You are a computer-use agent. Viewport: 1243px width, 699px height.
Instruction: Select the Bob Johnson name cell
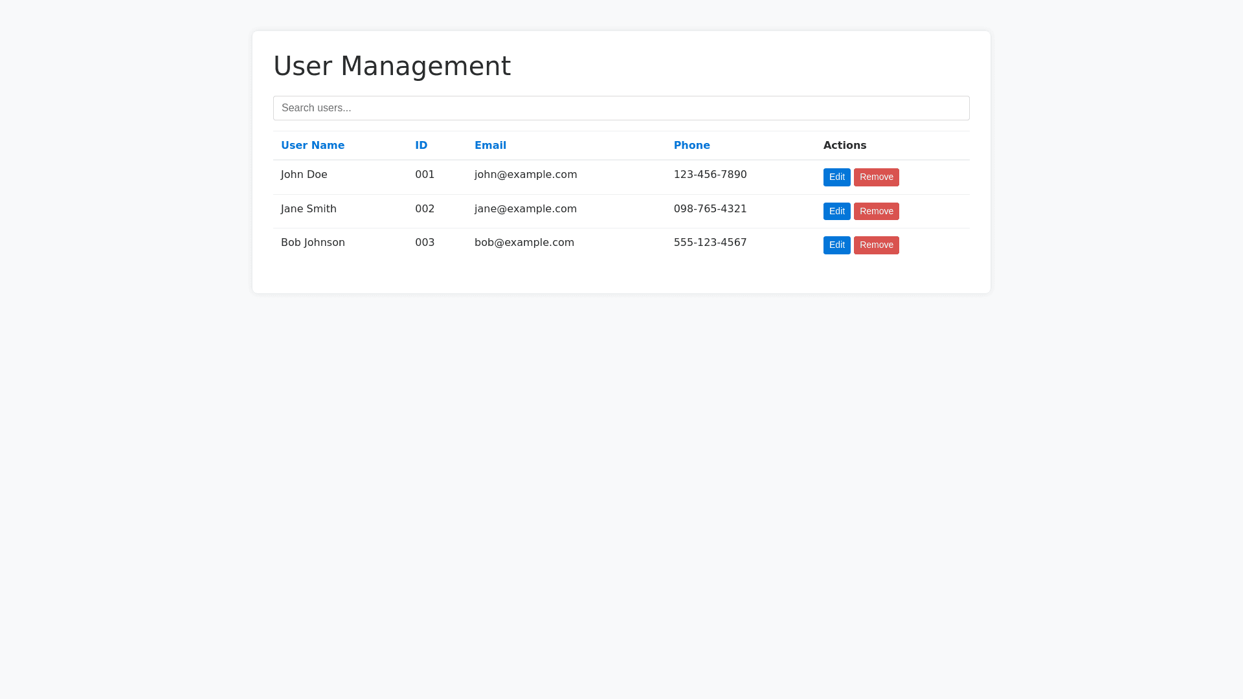click(313, 243)
